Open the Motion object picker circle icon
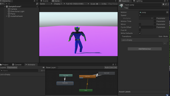170x96 pixels. pyautogui.click(x=167, y=12)
